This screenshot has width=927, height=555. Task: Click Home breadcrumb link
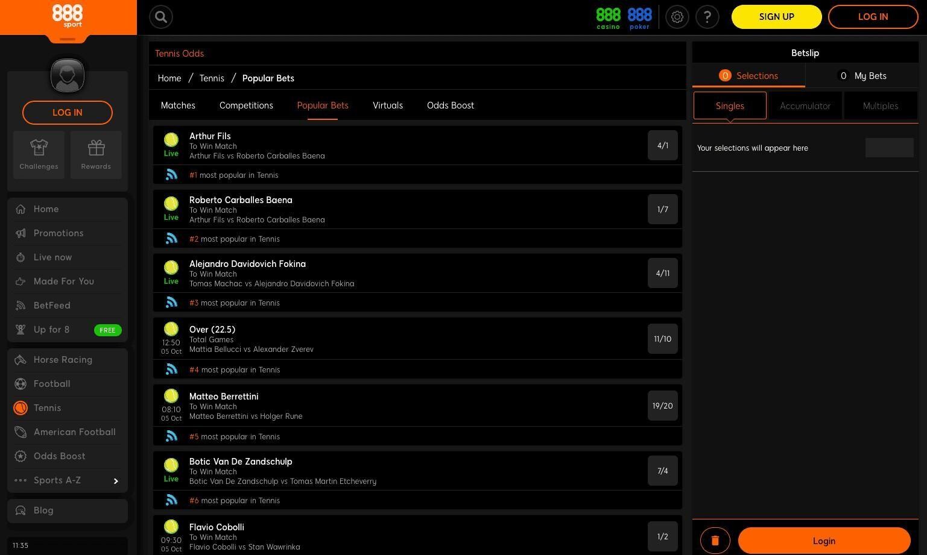pos(169,78)
